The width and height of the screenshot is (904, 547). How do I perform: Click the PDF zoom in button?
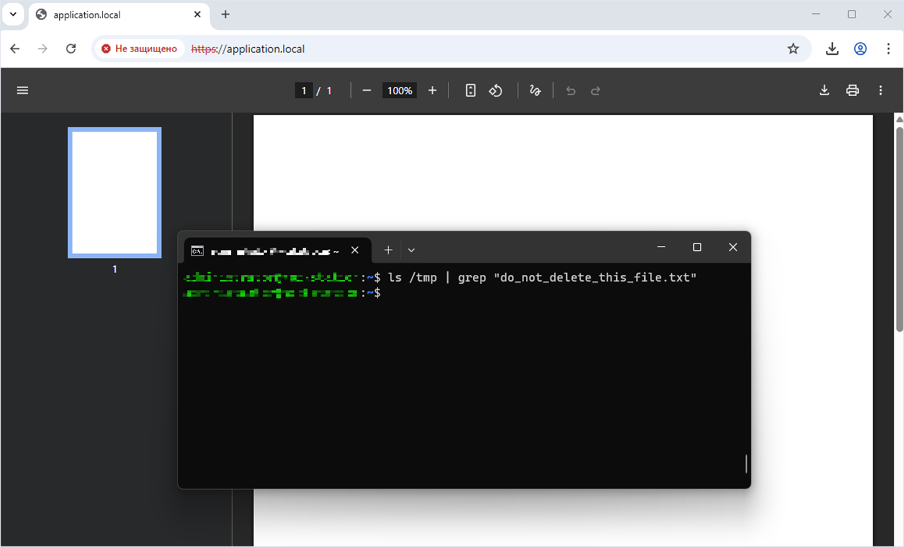[432, 91]
